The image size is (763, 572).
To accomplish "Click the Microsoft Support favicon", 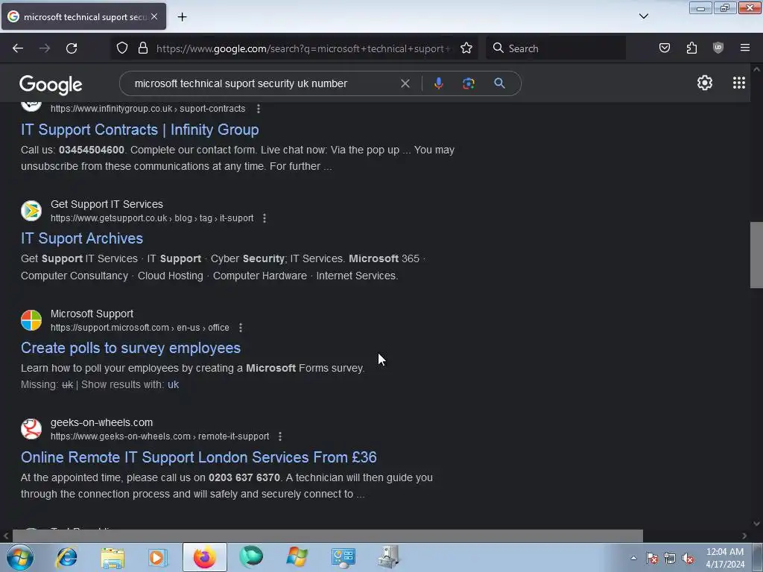I will 31,320.
